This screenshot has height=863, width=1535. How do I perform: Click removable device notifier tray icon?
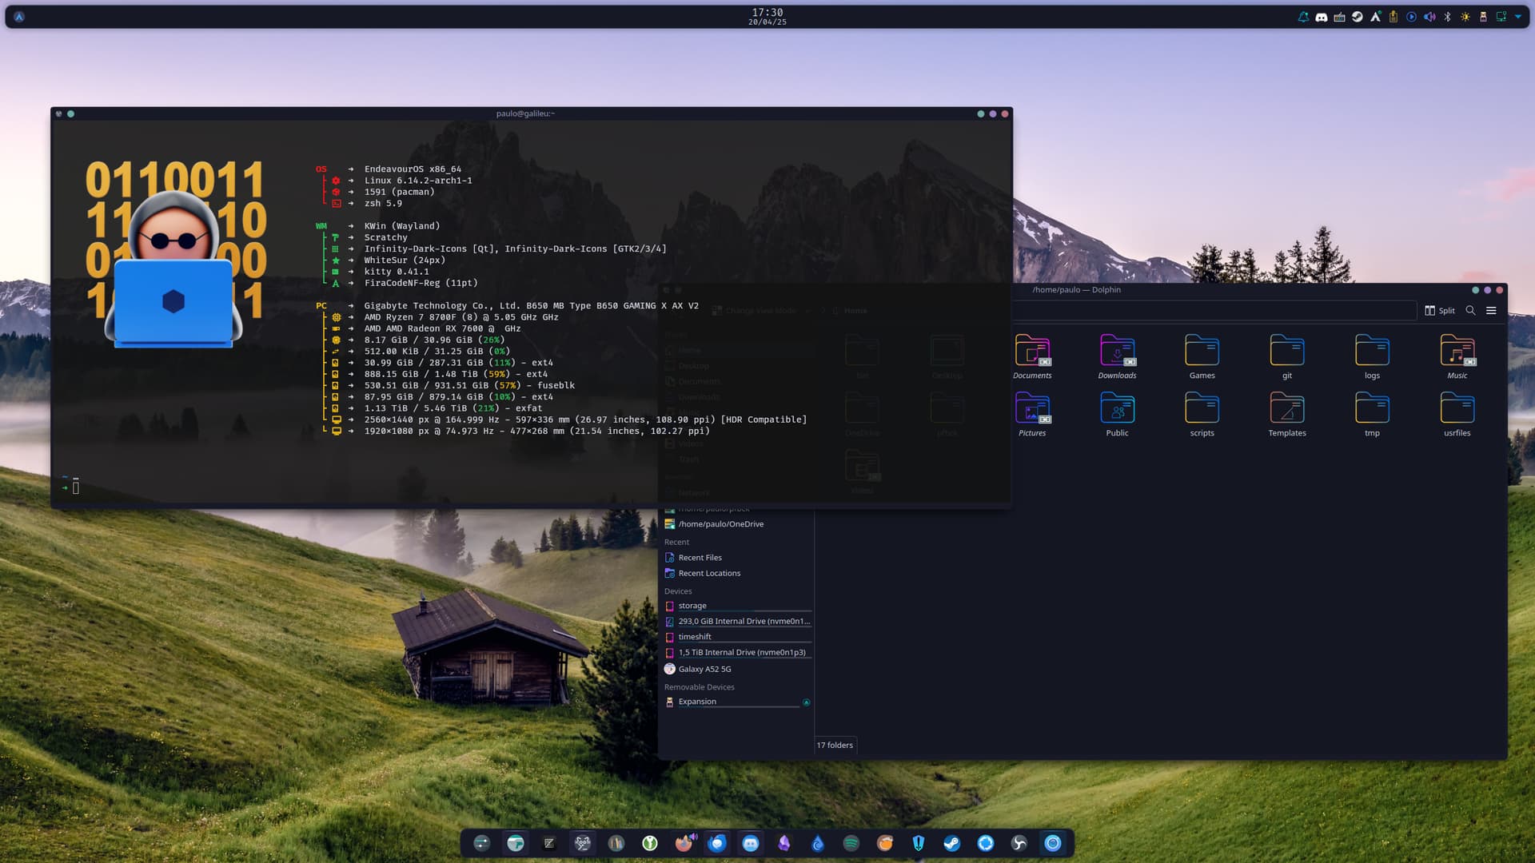[x=1483, y=17]
